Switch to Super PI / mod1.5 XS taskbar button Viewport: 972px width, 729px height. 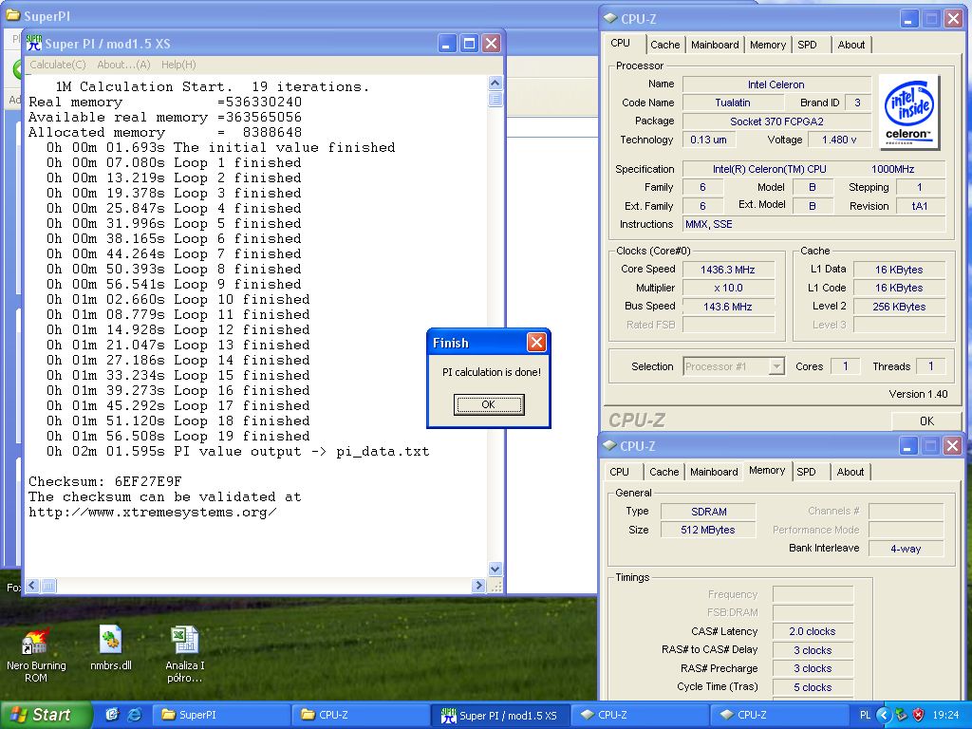pyautogui.click(x=499, y=715)
